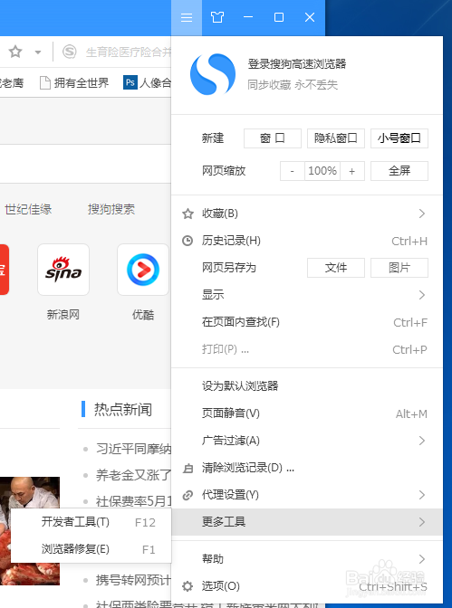The width and height of the screenshot is (452, 608).
Task: Select 在页面内查找(F)
Action: point(307,322)
